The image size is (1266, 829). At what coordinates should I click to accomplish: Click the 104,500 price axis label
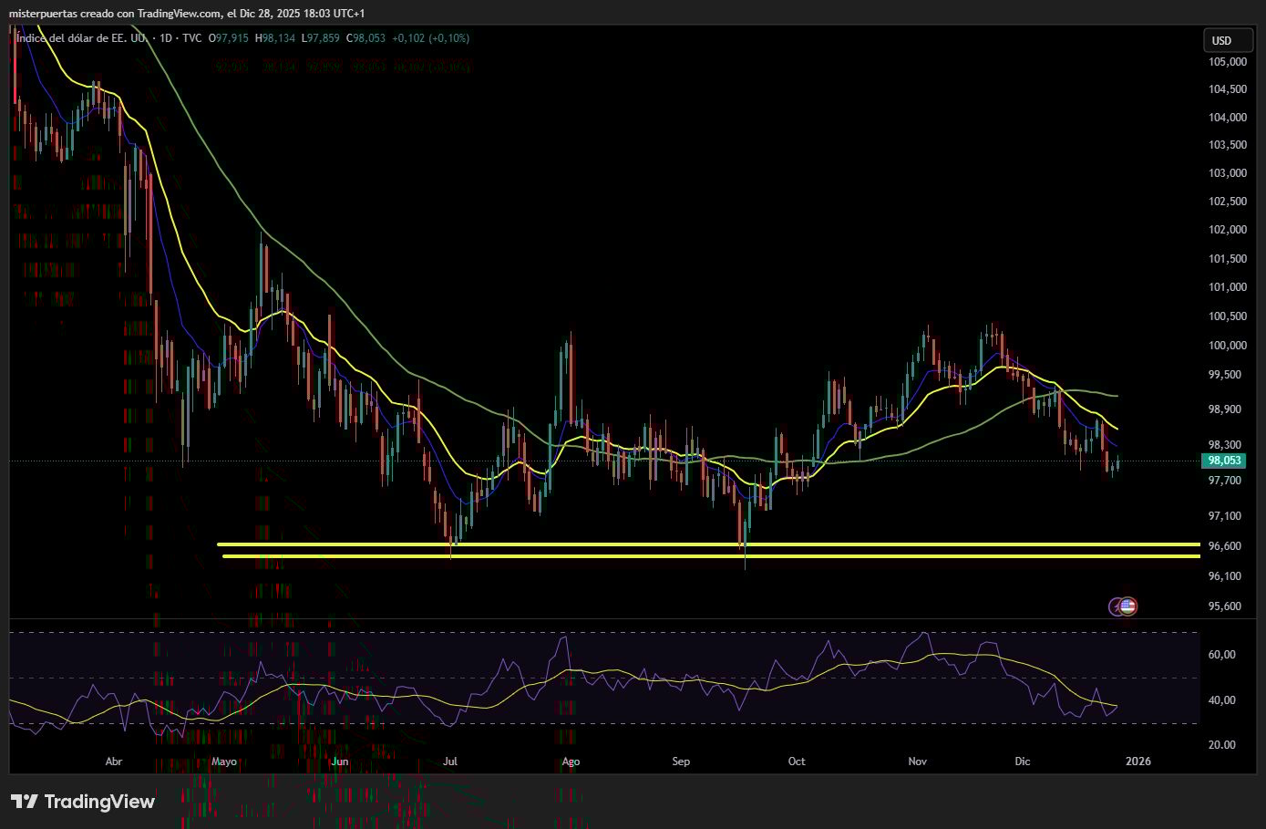pyautogui.click(x=1228, y=89)
